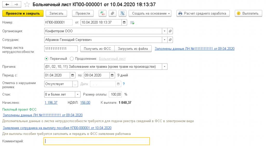Select the Первичный radio button
This screenshot has width=266, height=150.
pos(47,59)
